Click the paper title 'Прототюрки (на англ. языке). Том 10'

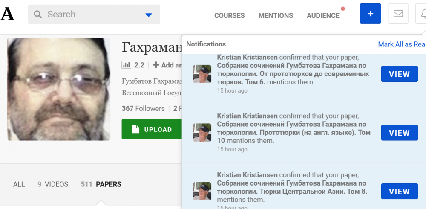294,133
